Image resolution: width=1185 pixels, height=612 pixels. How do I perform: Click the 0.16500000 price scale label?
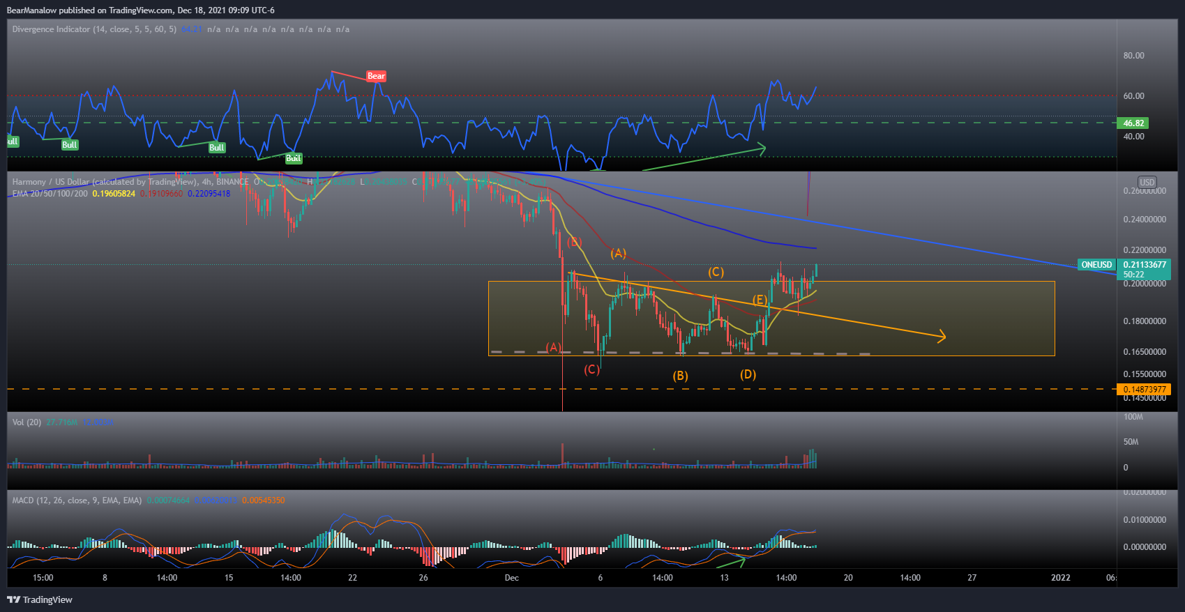(x=1145, y=352)
